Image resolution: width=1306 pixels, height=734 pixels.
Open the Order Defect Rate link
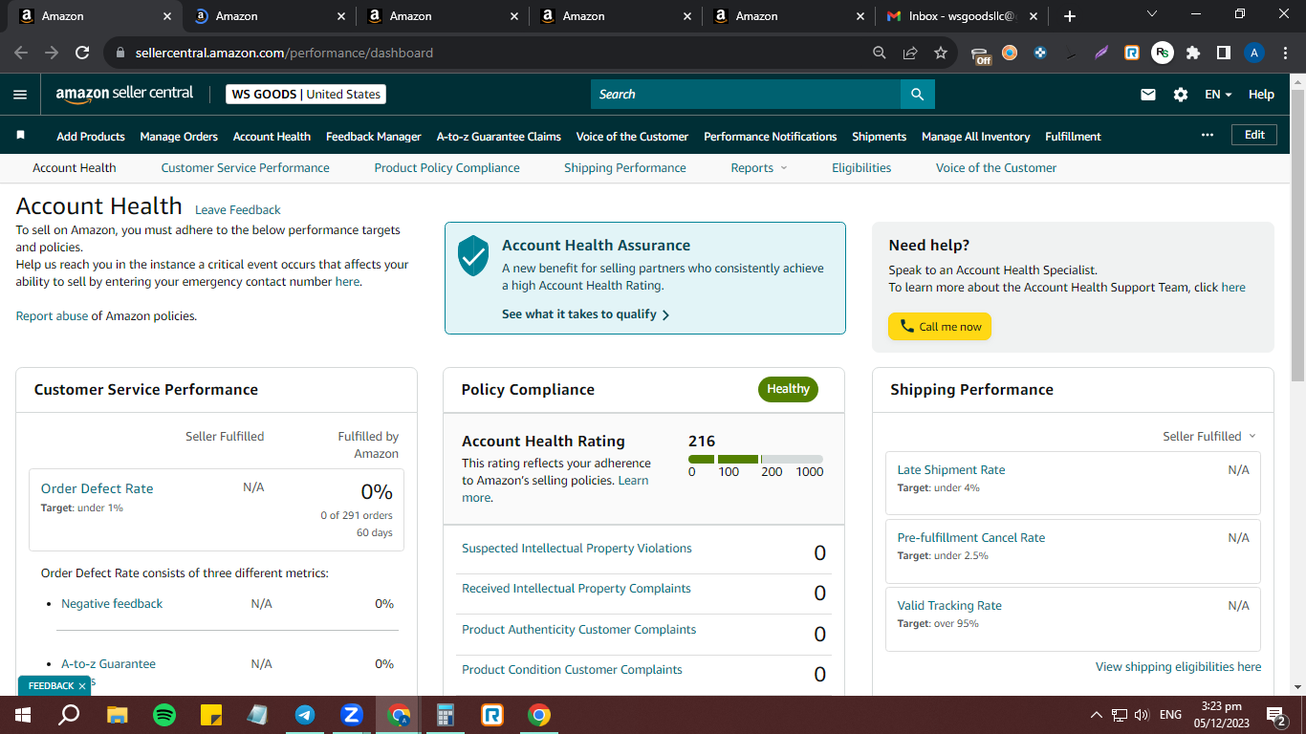(x=98, y=488)
